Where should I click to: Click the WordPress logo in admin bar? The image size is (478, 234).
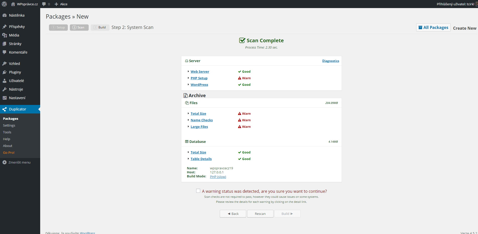pyautogui.click(x=4, y=4)
